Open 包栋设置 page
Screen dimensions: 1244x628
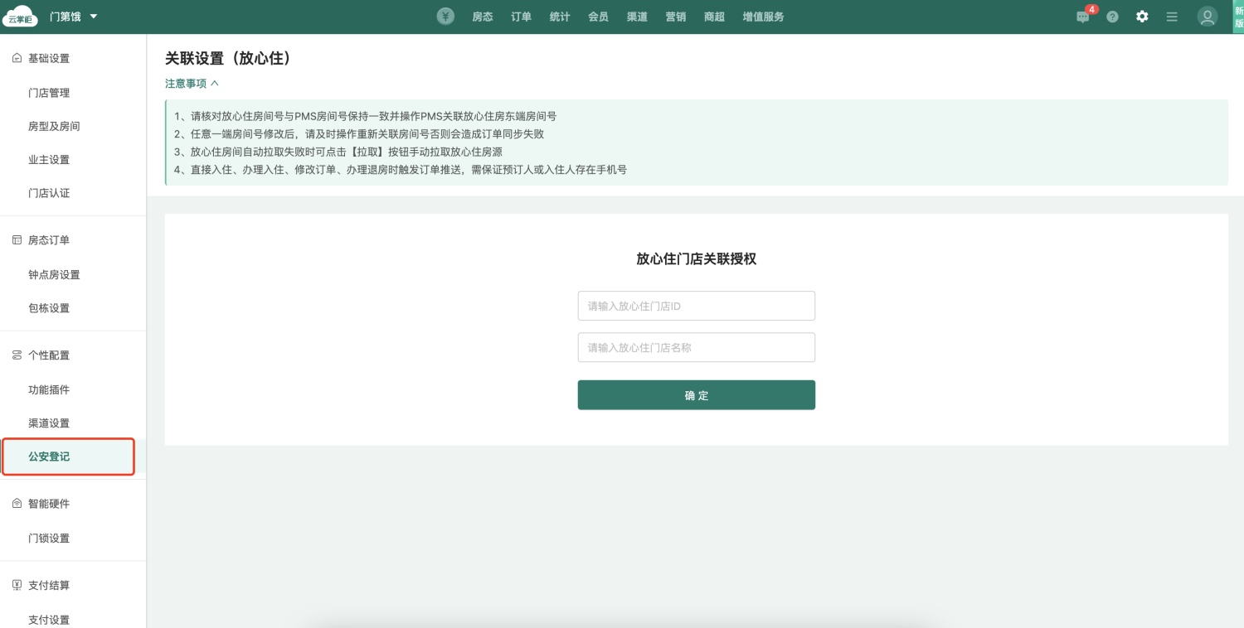[49, 308]
